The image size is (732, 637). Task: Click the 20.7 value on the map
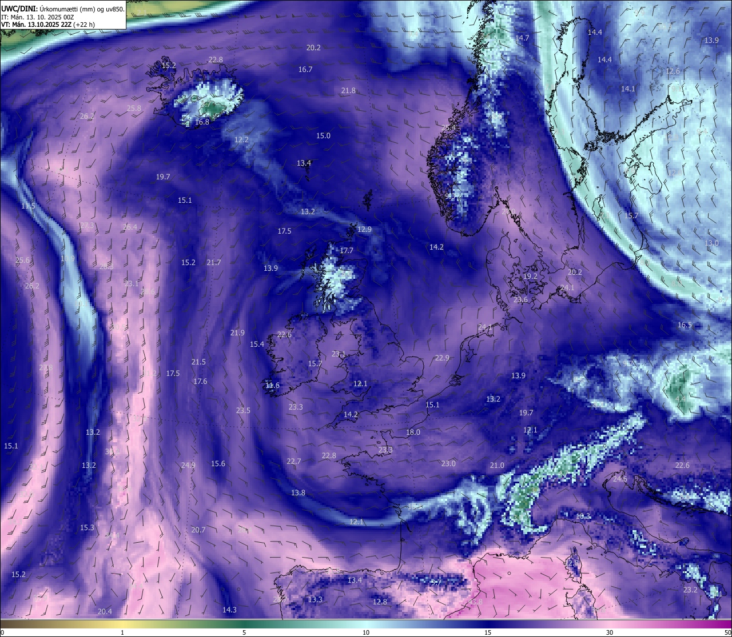(x=198, y=530)
